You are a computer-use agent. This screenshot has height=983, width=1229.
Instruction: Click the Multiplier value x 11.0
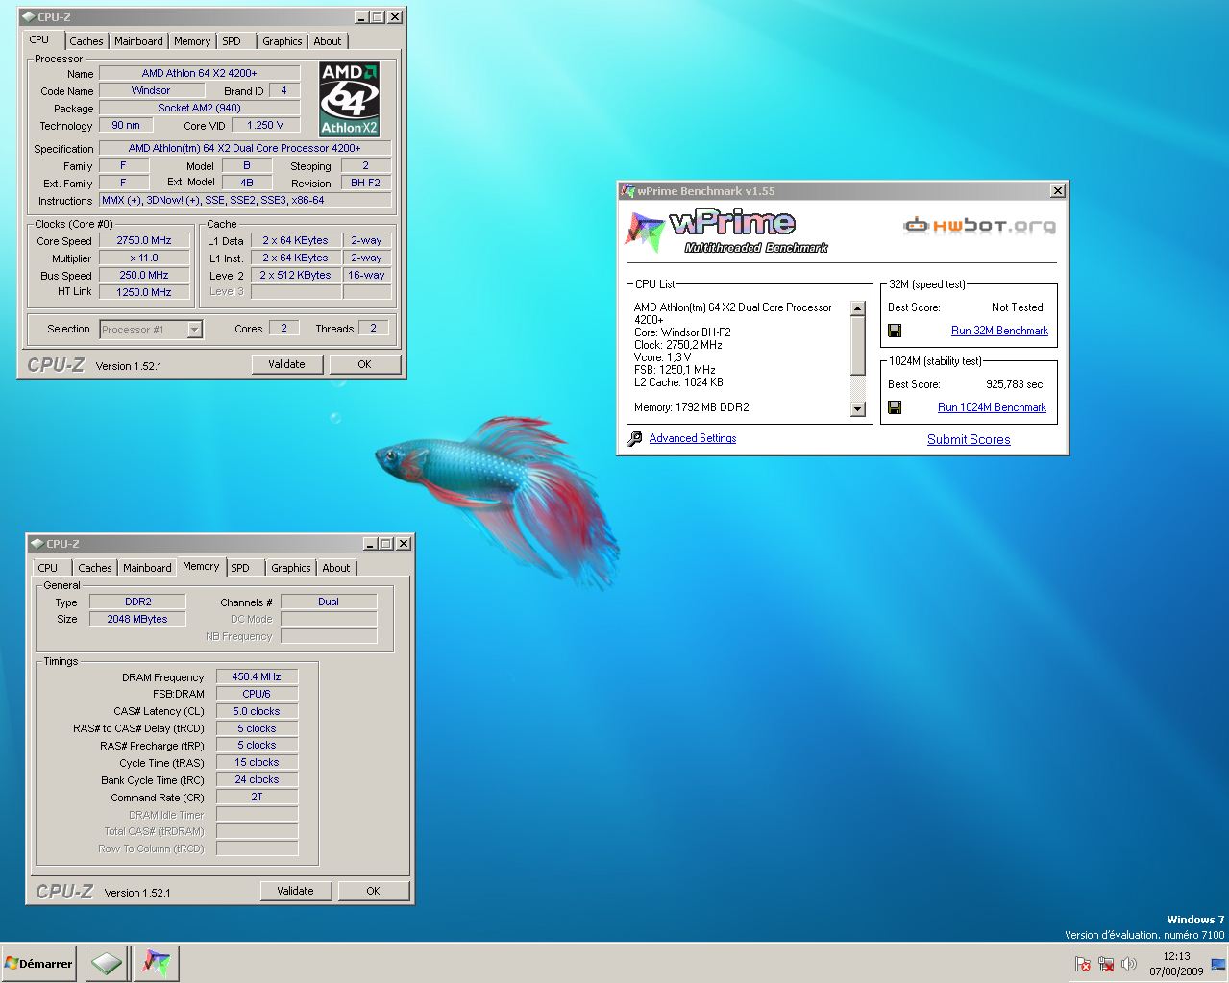click(144, 258)
